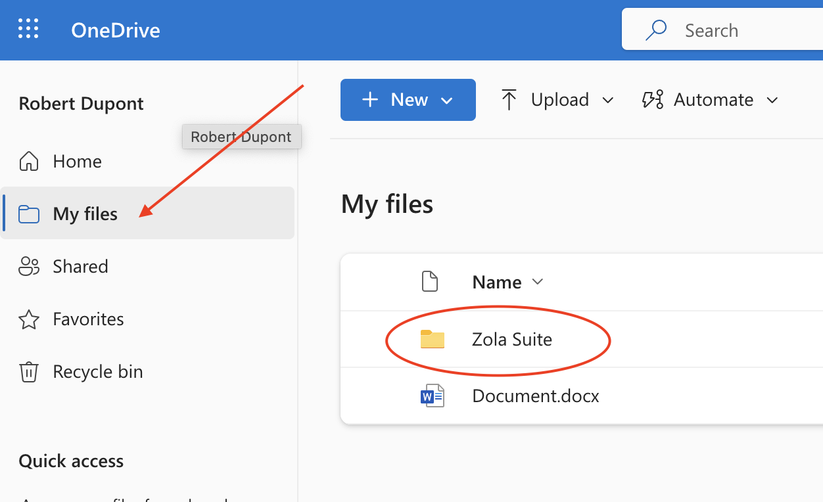Screen dimensions: 823x502
Task: Open the Name column dropdown chevron
Action: click(x=537, y=282)
